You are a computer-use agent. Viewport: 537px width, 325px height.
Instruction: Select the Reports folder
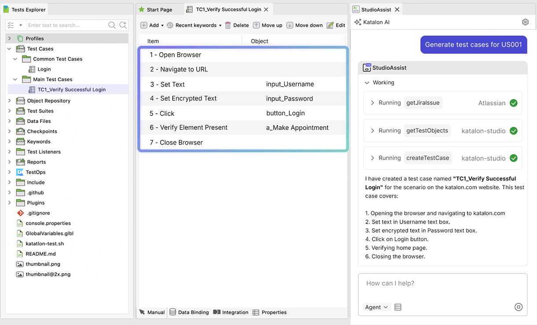[37, 162]
